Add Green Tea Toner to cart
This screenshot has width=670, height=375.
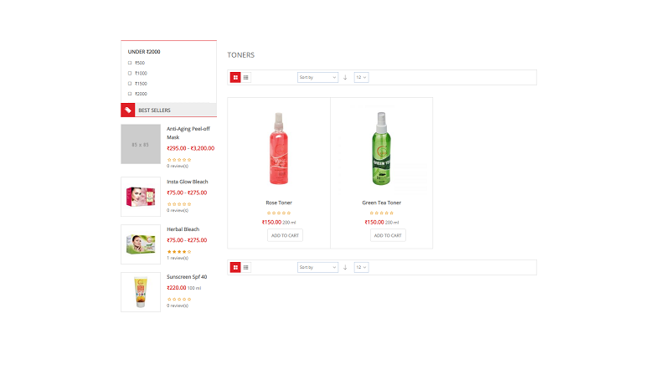[x=388, y=235]
